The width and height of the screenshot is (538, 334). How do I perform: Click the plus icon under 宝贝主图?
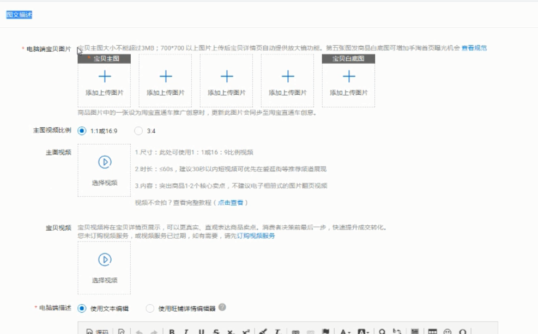(x=105, y=77)
